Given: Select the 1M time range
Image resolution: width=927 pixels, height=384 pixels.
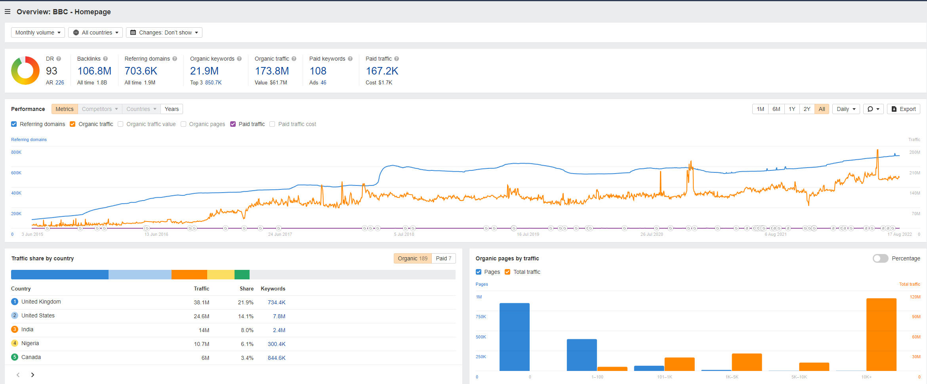Looking at the screenshot, I should point(761,109).
